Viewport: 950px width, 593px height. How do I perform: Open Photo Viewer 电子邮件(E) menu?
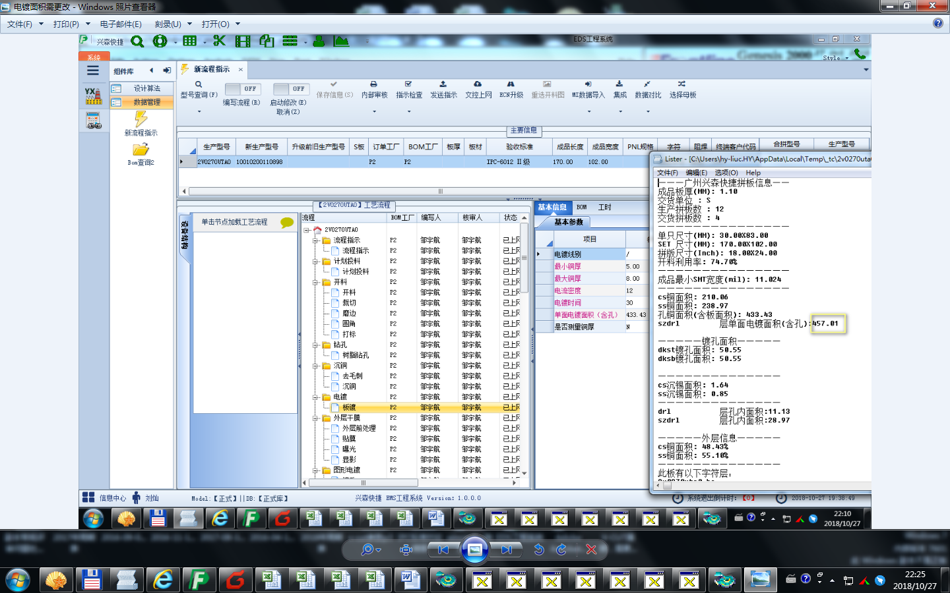(x=121, y=24)
